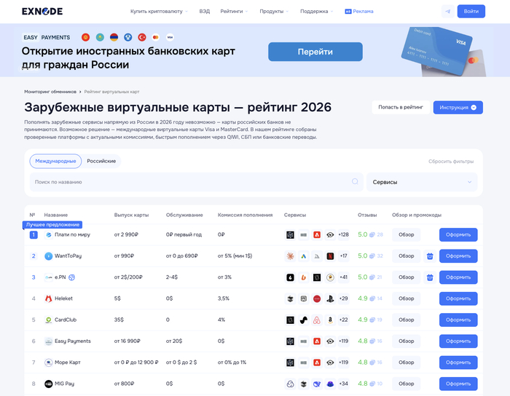The height and width of the screenshot is (396, 510).
Task: Click the gift promo icon in the WantToPay row
Action: 430,256
